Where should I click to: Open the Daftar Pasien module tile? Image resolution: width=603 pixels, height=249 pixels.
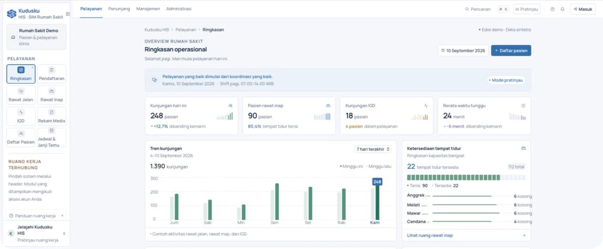21,138
